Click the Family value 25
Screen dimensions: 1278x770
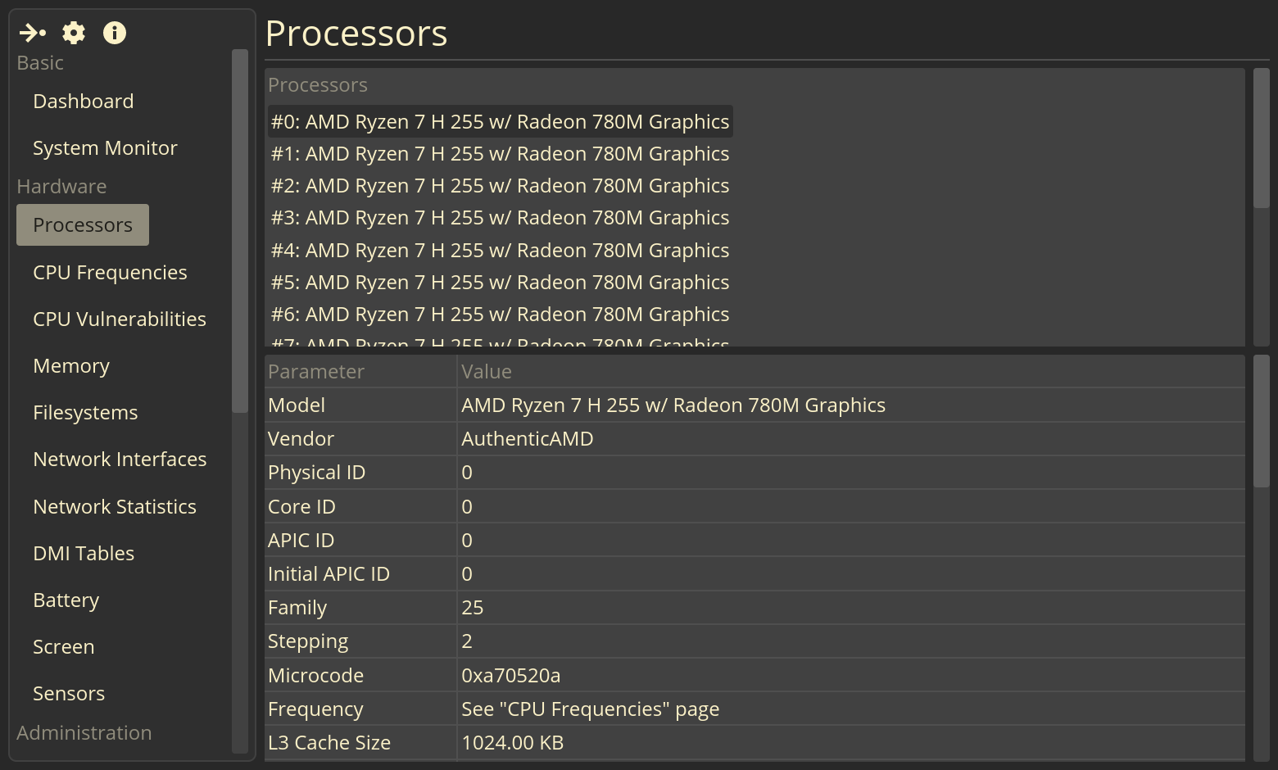pos(473,608)
